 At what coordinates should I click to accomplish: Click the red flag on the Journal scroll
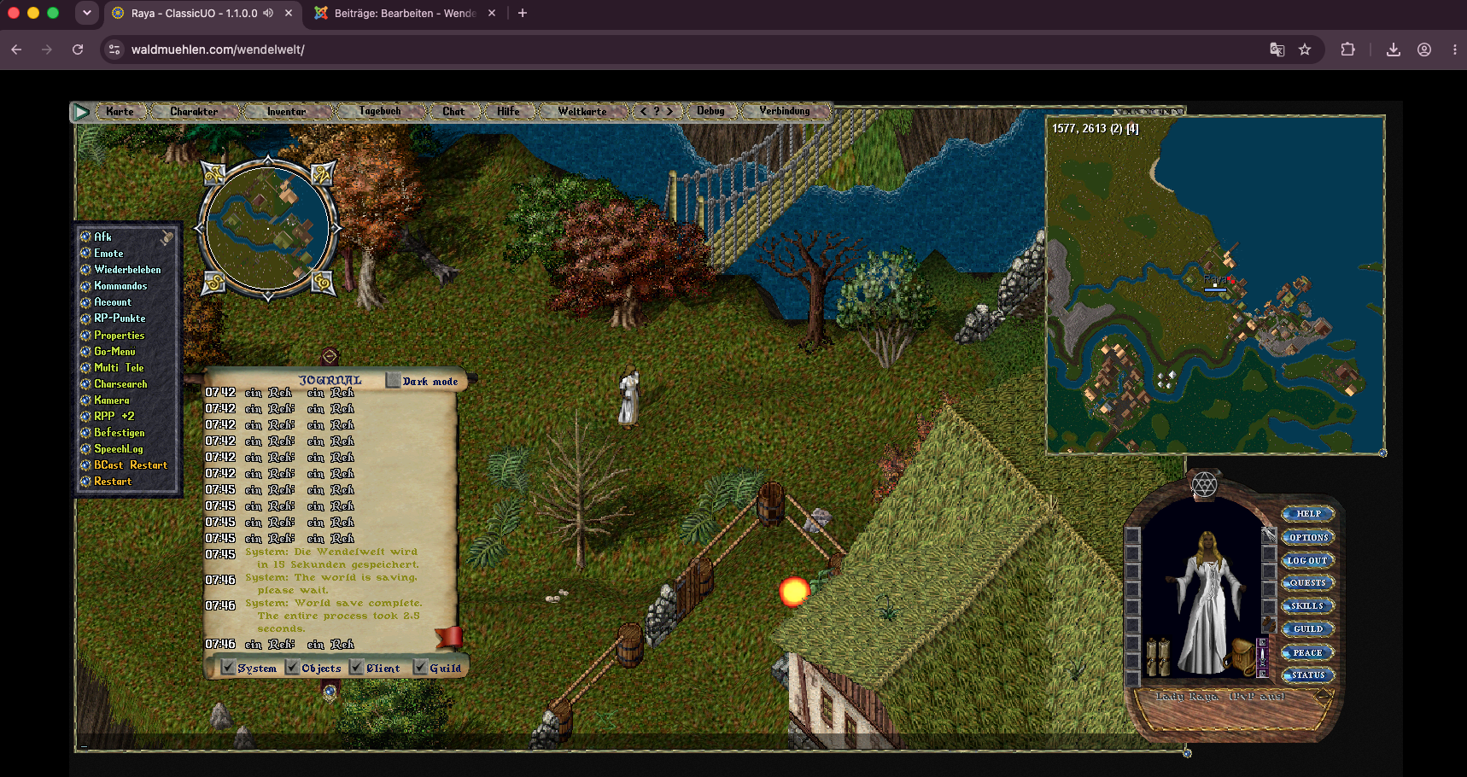[449, 637]
